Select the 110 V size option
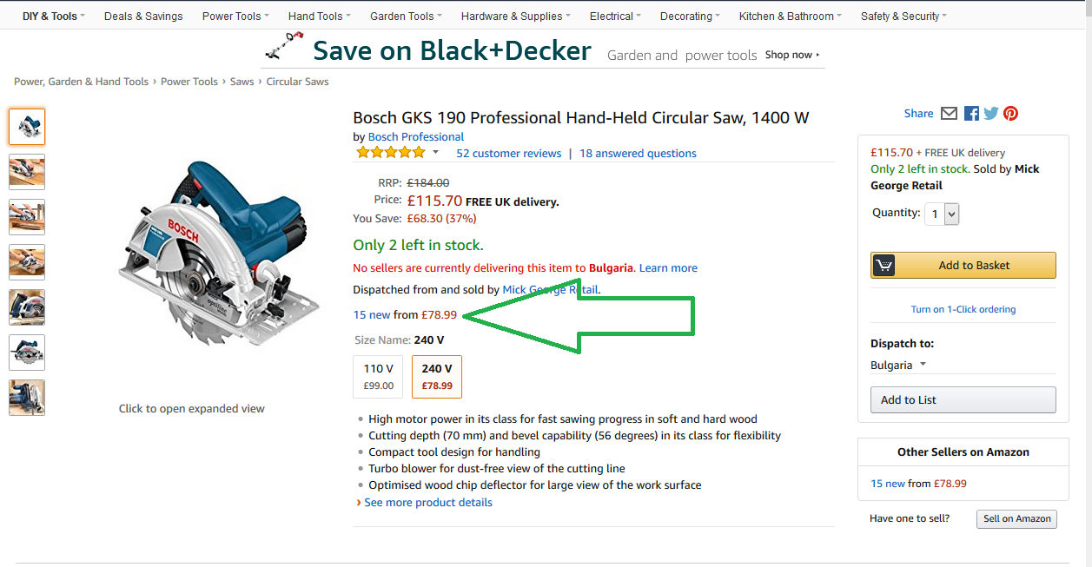Viewport: 1092px width, 567px height. click(379, 377)
